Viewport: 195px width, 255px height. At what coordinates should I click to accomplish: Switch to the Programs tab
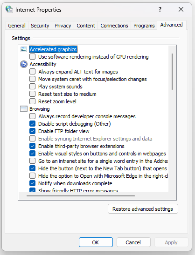[144, 26]
